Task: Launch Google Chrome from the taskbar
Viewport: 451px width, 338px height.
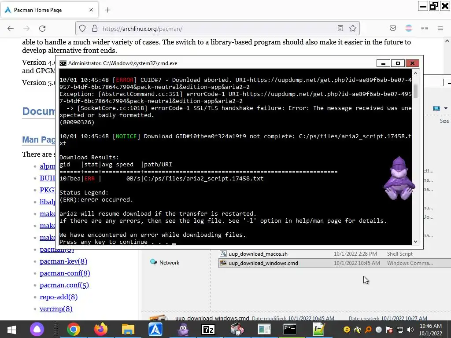Action: click(74, 329)
